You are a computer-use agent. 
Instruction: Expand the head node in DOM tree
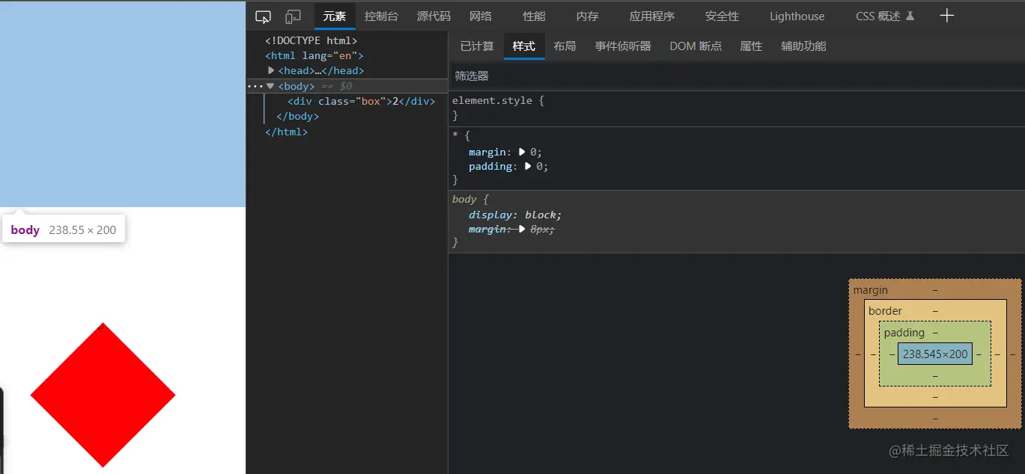(272, 70)
